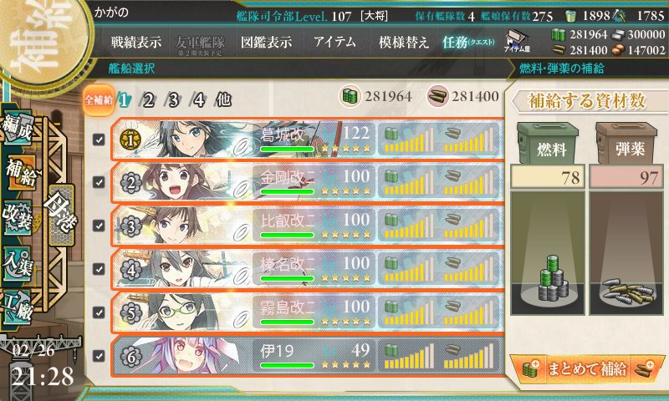Click the 改装 (Remodel) sidebar icon
Screen dimensions: 669x401
pos(18,217)
